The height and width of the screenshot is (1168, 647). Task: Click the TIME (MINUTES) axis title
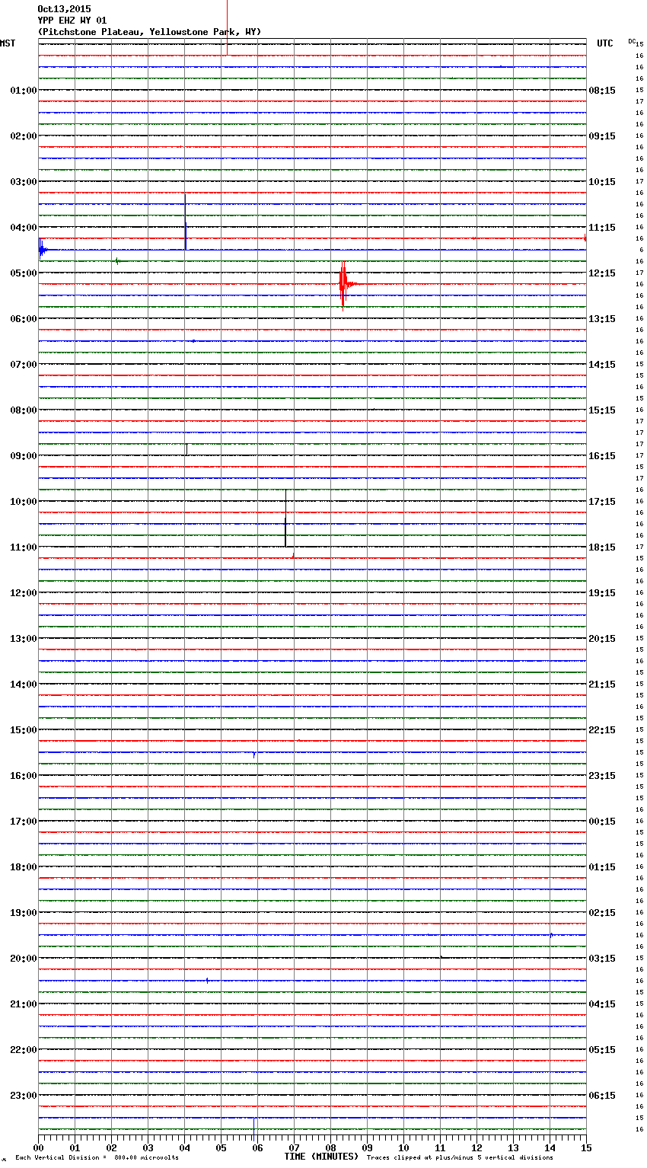click(x=321, y=1157)
